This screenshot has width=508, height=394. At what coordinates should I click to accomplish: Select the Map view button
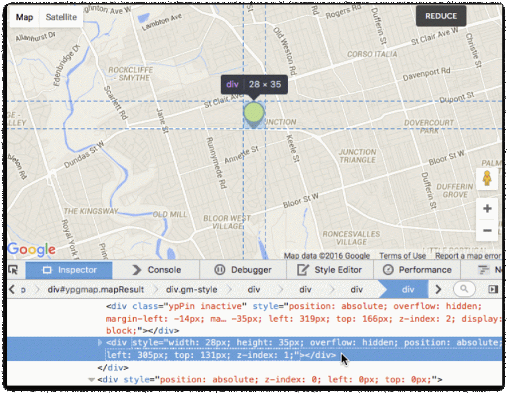pos(24,17)
